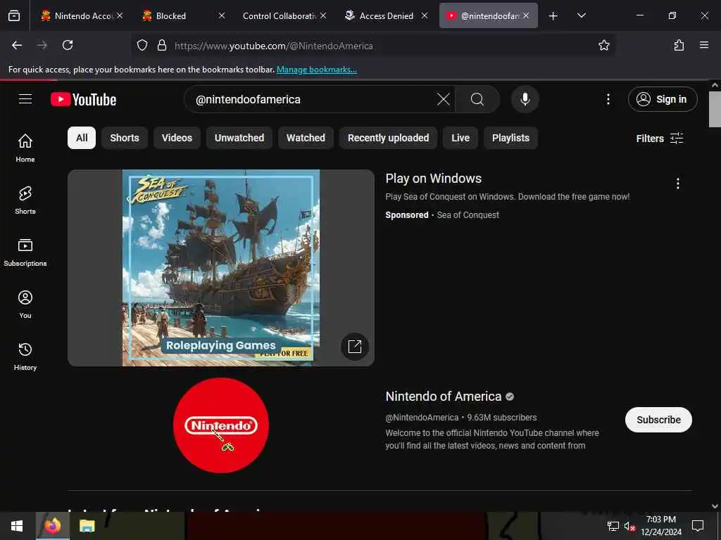Viewport: 721px width, 540px height.
Task: Open a new browser tab
Action: tap(553, 15)
